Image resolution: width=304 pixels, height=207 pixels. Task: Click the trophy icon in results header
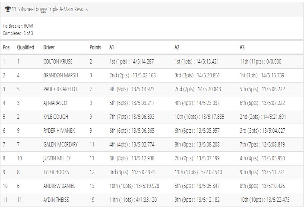[8, 9]
